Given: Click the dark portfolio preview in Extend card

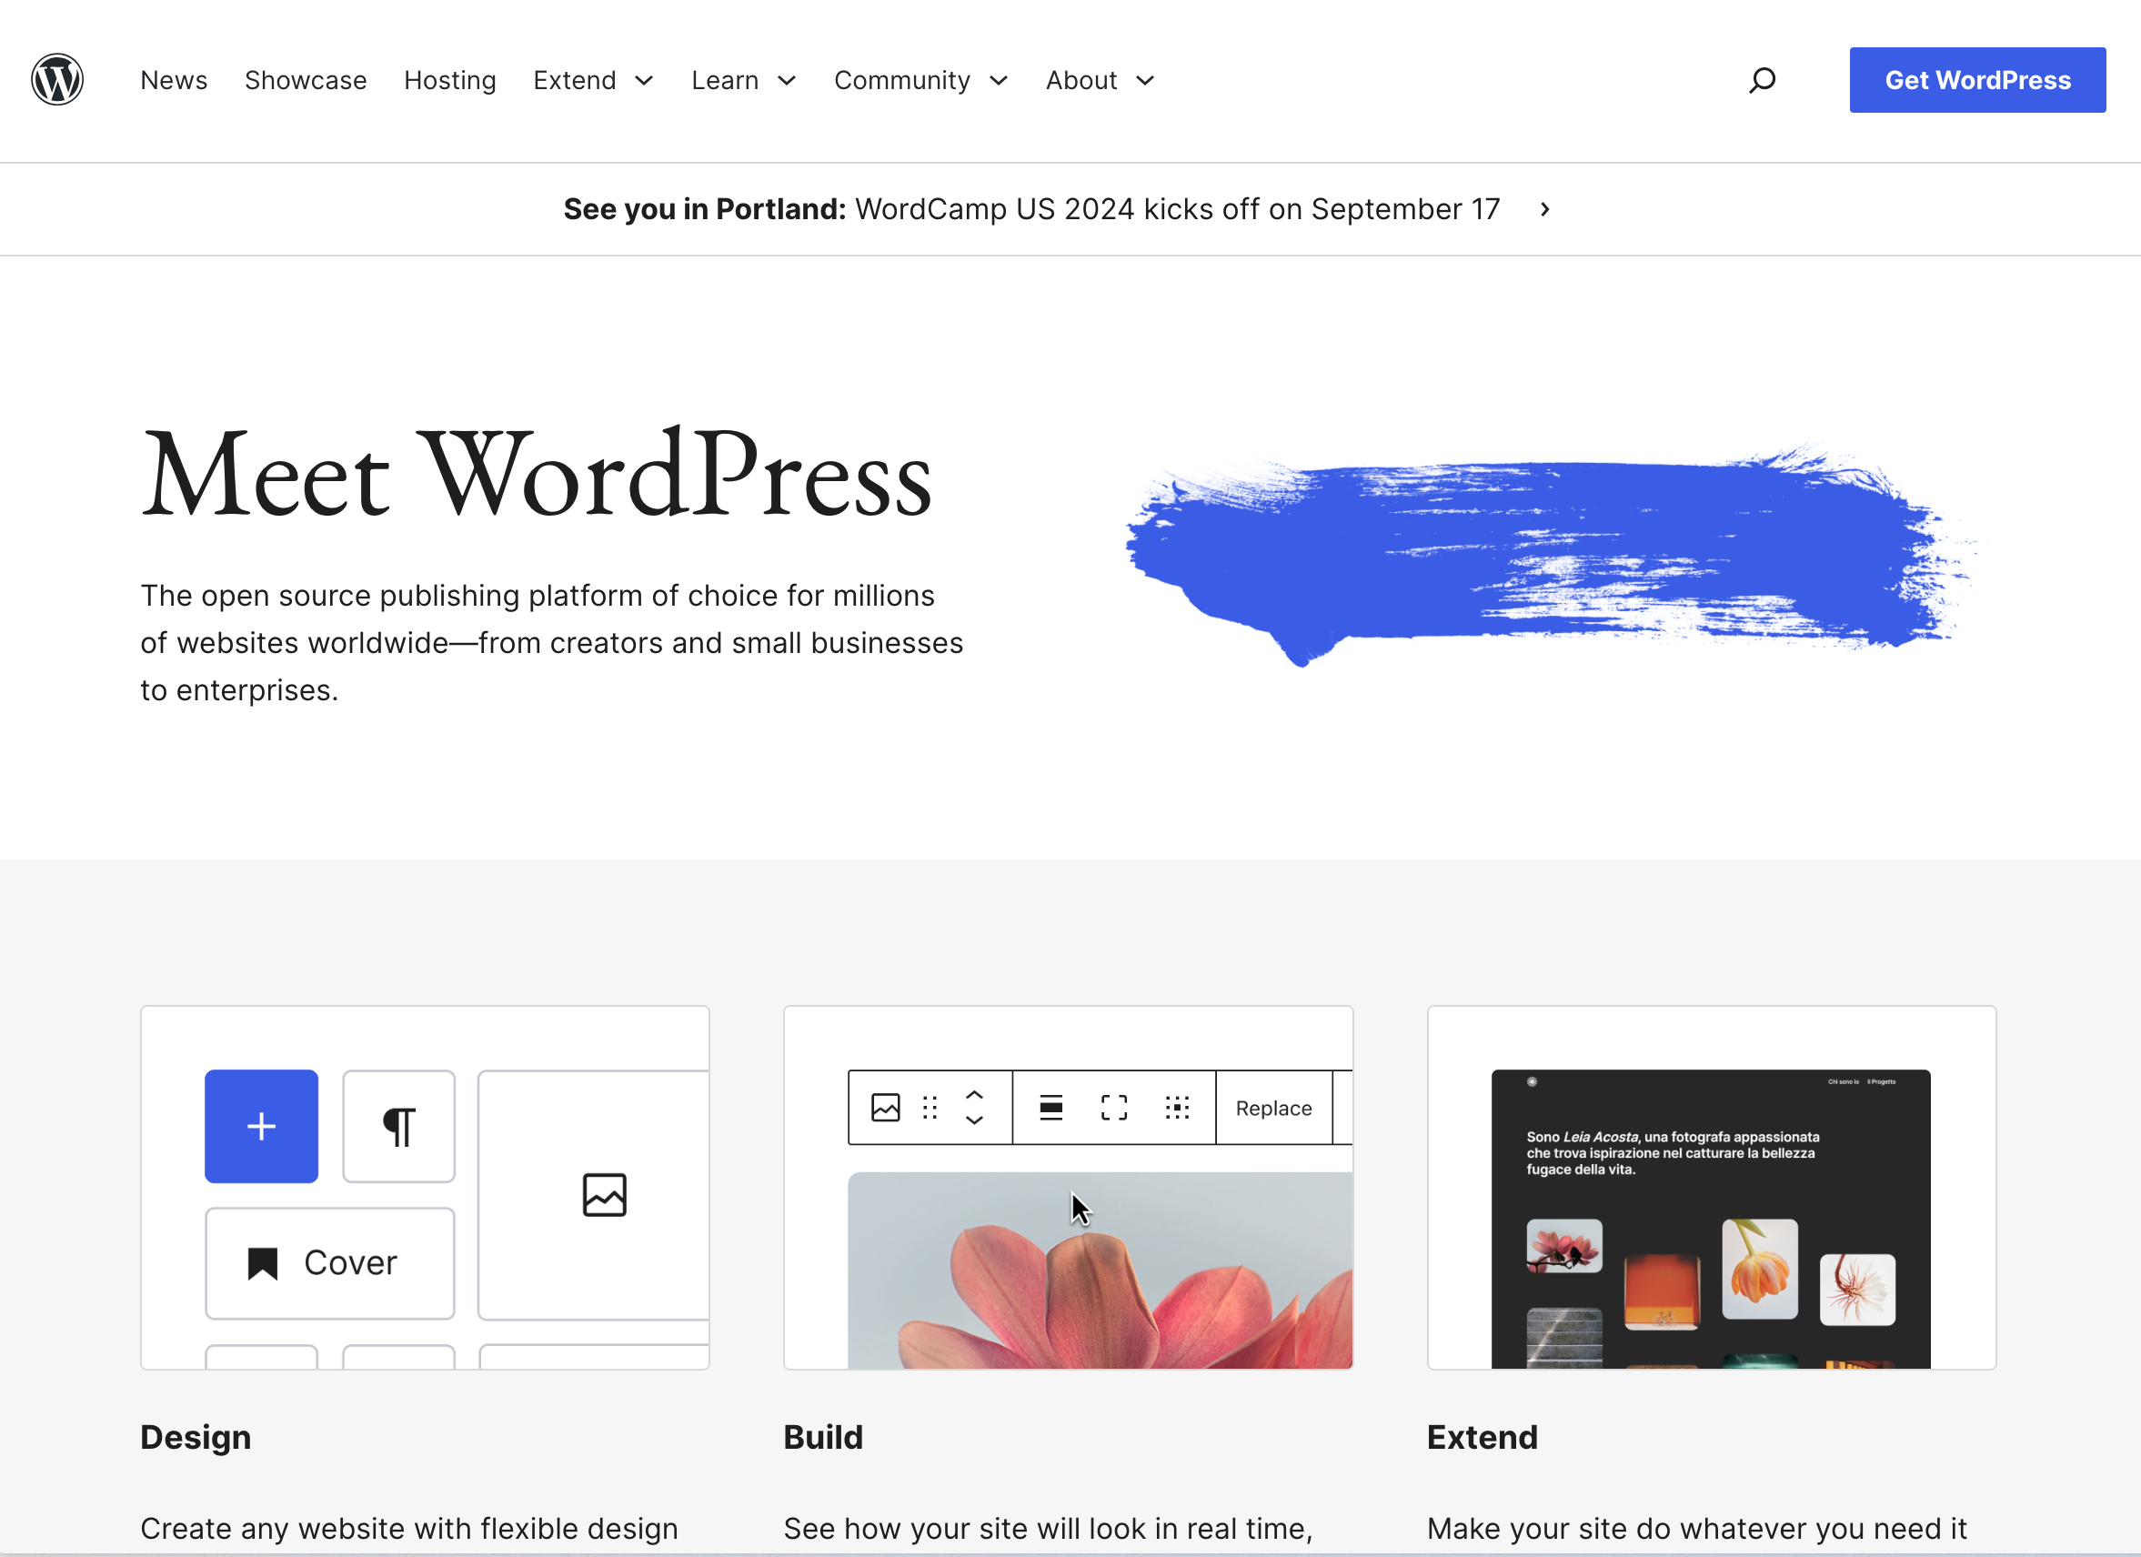Looking at the screenshot, I should click(x=1711, y=1219).
